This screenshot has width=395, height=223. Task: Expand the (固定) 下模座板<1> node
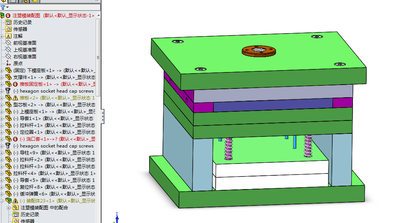[x=2, y=71]
